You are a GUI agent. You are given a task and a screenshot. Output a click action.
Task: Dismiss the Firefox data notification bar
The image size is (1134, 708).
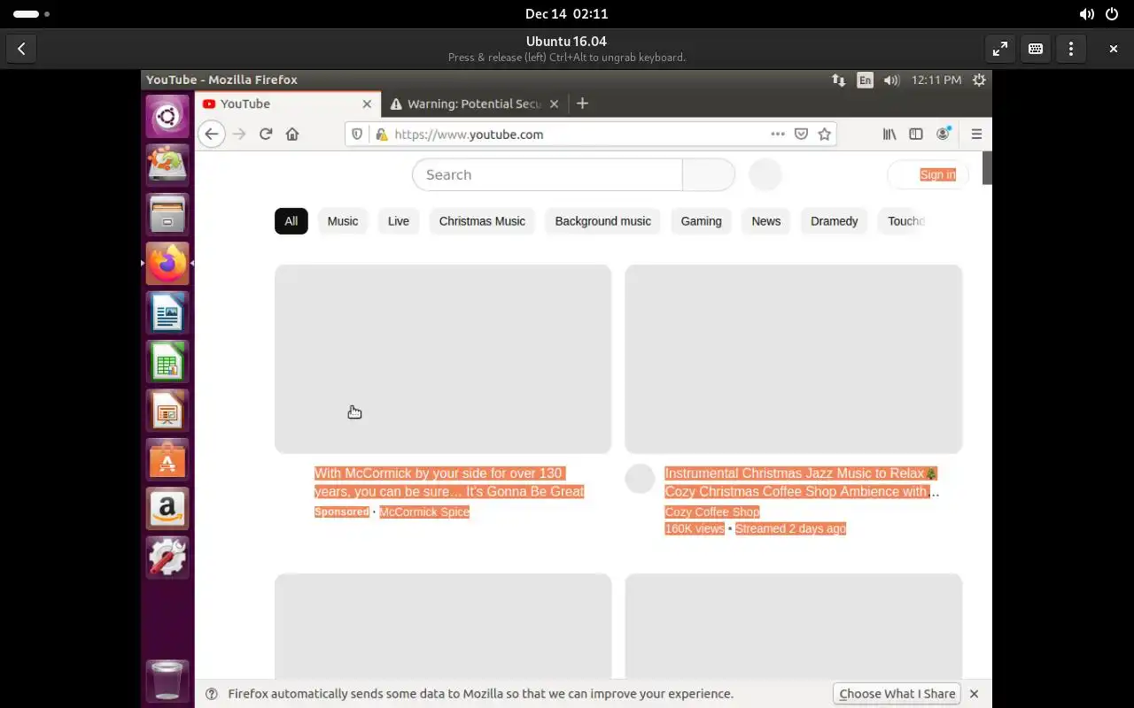click(x=974, y=694)
